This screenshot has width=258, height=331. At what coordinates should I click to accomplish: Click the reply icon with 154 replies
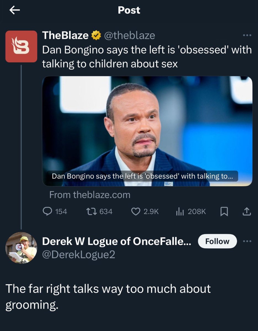(x=48, y=212)
